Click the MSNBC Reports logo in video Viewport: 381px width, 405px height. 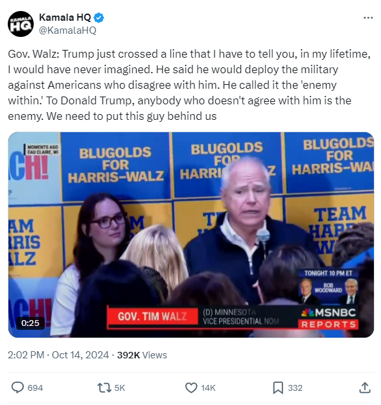[x=329, y=318]
